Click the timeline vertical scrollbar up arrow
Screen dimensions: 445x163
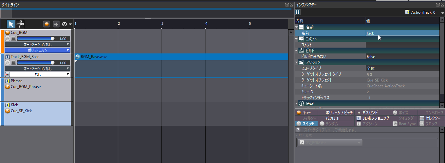coord(291,33)
